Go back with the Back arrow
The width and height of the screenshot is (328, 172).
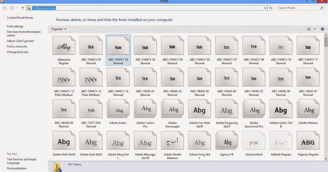coord(5,8)
